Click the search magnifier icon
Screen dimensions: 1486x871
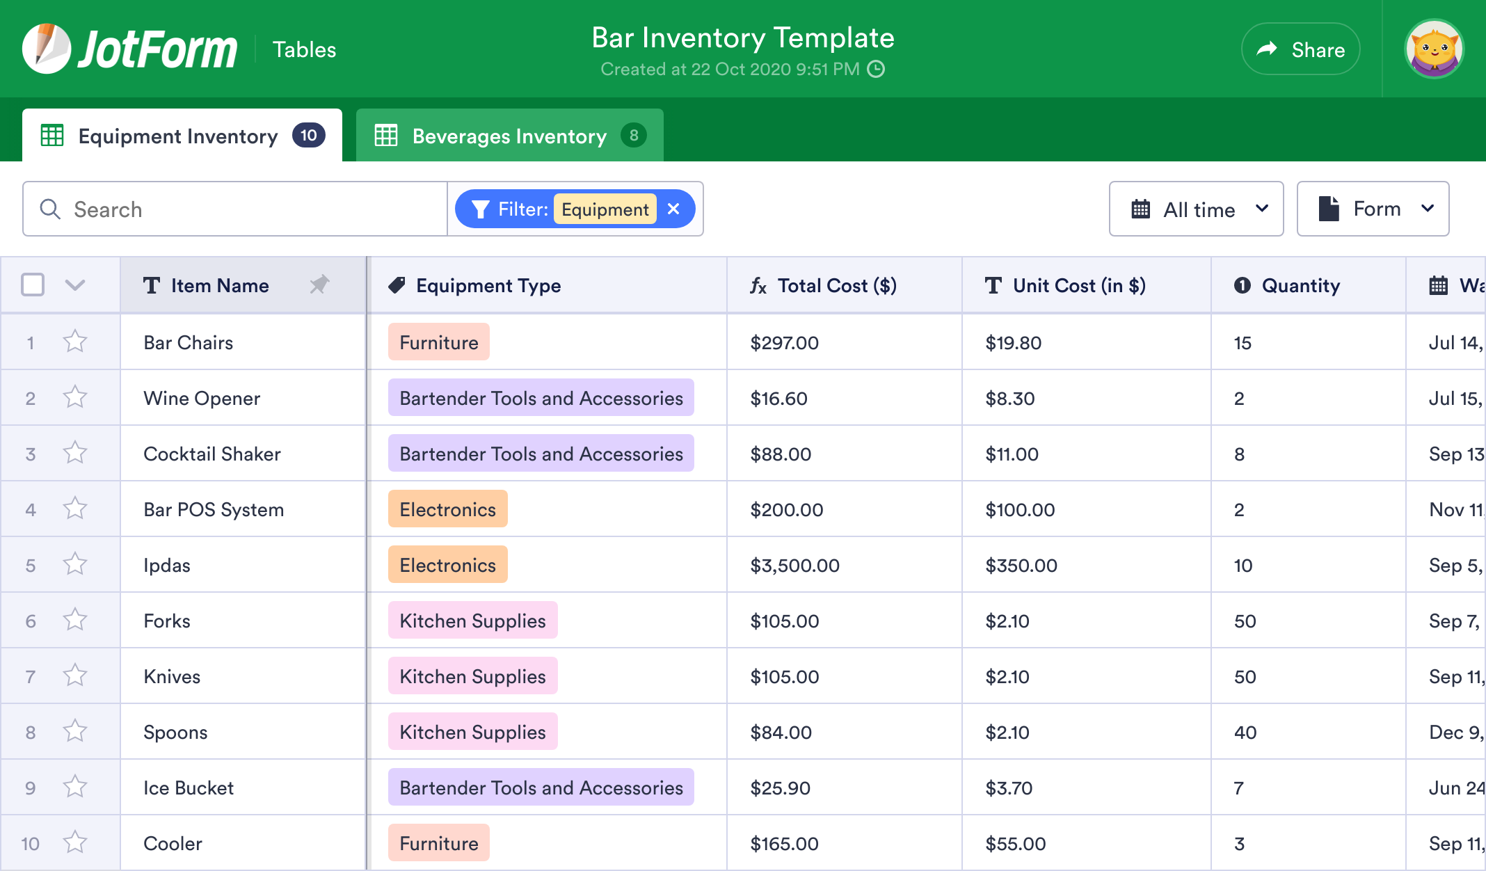(x=49, y=209)
